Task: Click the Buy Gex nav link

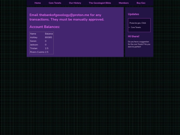Action: pyautogui.click(x=141, y=3)
